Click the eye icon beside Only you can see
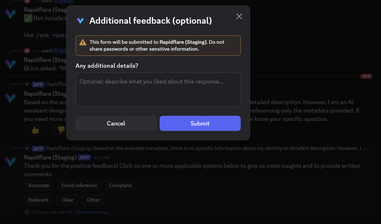 (27, 212)
